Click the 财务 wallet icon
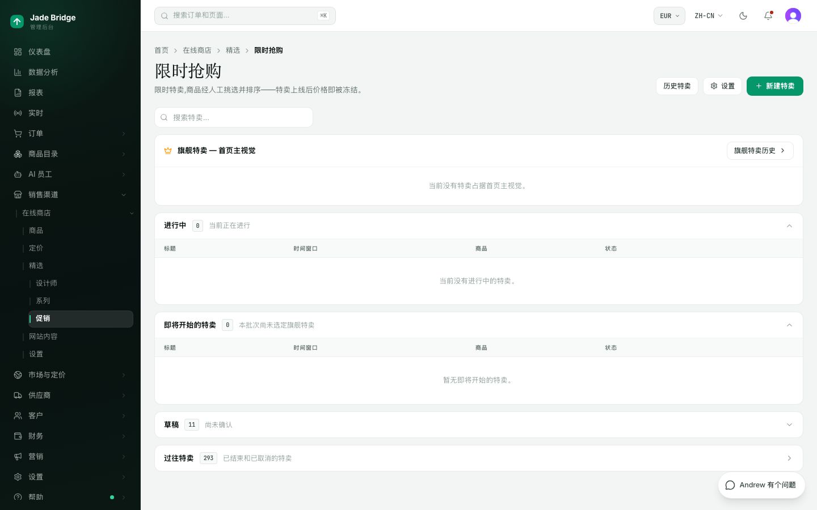 click(18, 436)
